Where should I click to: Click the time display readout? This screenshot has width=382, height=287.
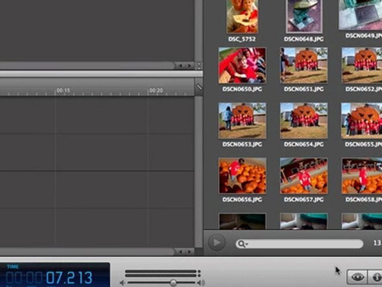(55, 275)
